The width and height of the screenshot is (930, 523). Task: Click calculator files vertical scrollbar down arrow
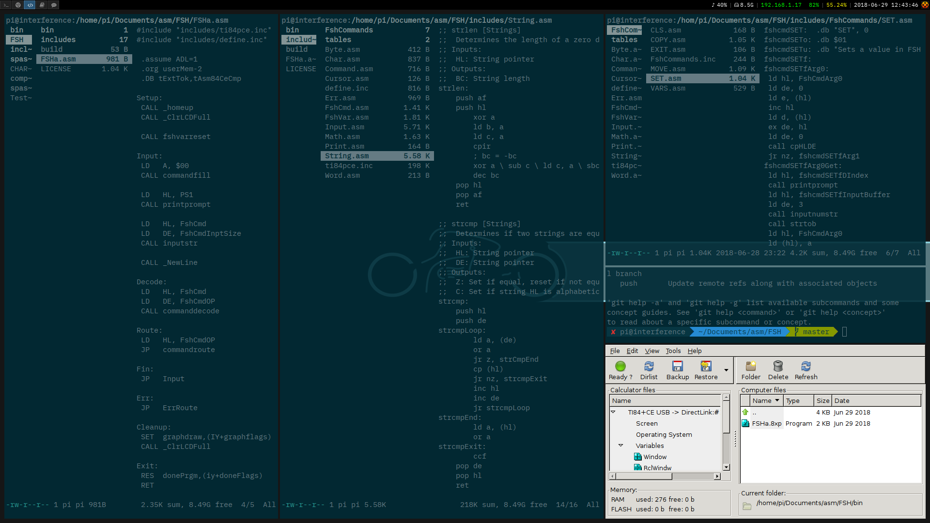726,467
